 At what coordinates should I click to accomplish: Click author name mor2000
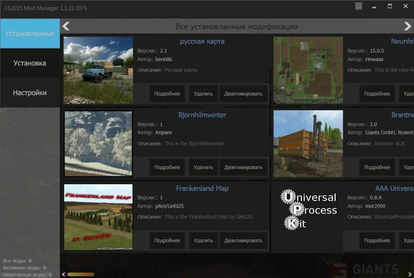pos(375,206)
